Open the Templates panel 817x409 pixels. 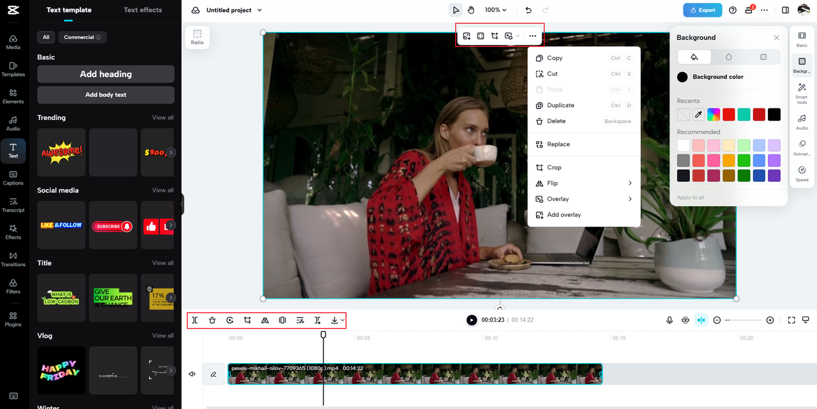[x=13, y=70]
